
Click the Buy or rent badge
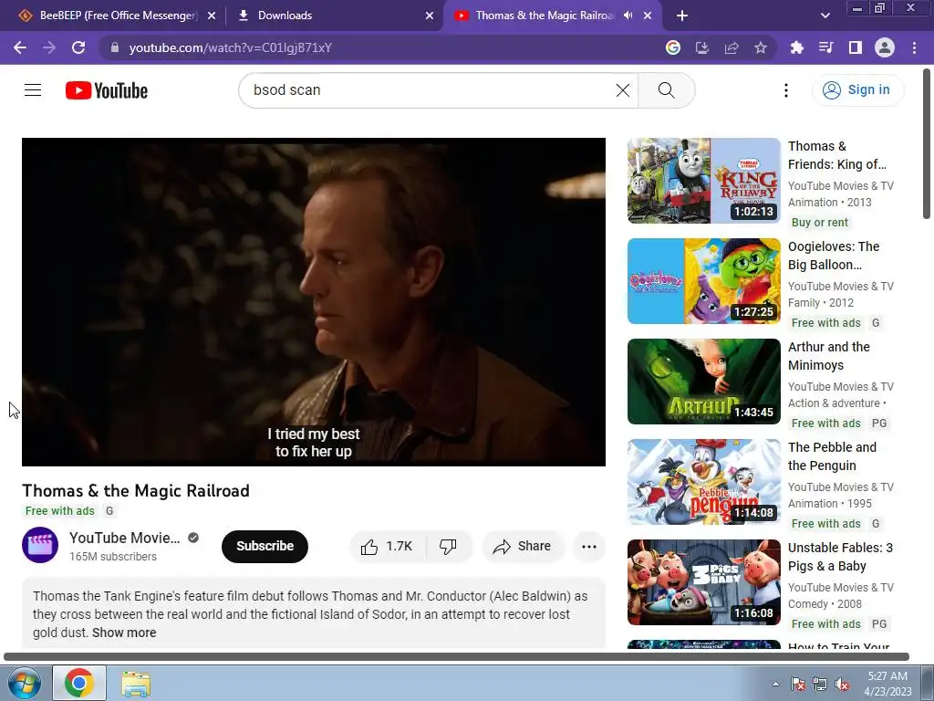[x=820, y=223]
